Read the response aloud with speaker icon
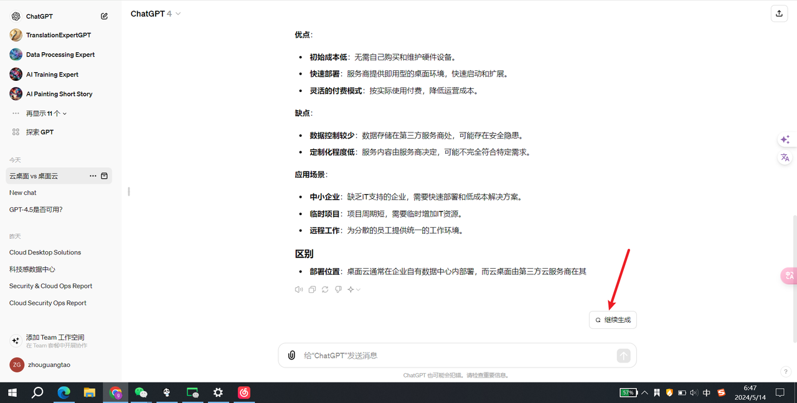The width and height of the screenshot is (797, 403). click(298, 289)
